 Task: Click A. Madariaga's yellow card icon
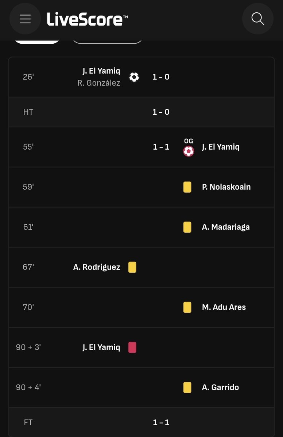[187, 227]
